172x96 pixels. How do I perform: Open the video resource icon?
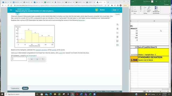[117, 33]
